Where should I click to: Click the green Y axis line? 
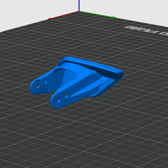point(97,14)
